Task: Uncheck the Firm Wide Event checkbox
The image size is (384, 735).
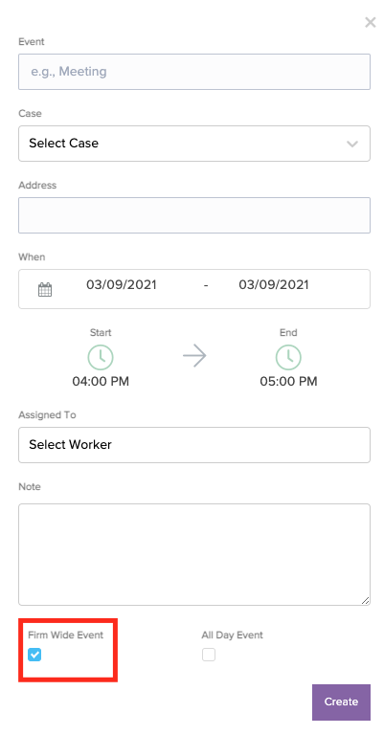Action: pyautogui.click(x=34, y=655)
